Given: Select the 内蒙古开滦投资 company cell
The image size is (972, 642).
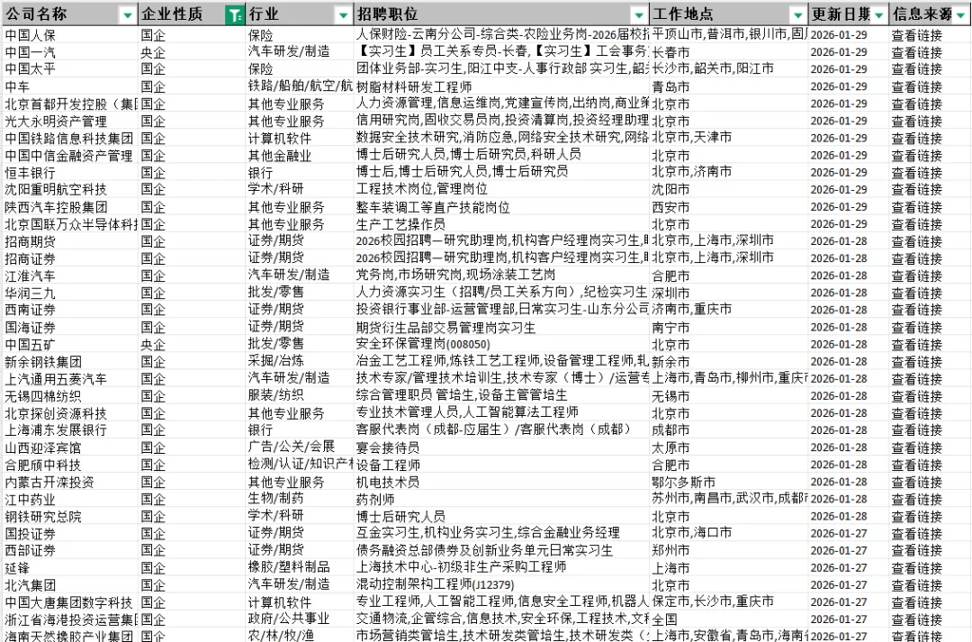Looking at the screenshot, I should click(70, 482).
